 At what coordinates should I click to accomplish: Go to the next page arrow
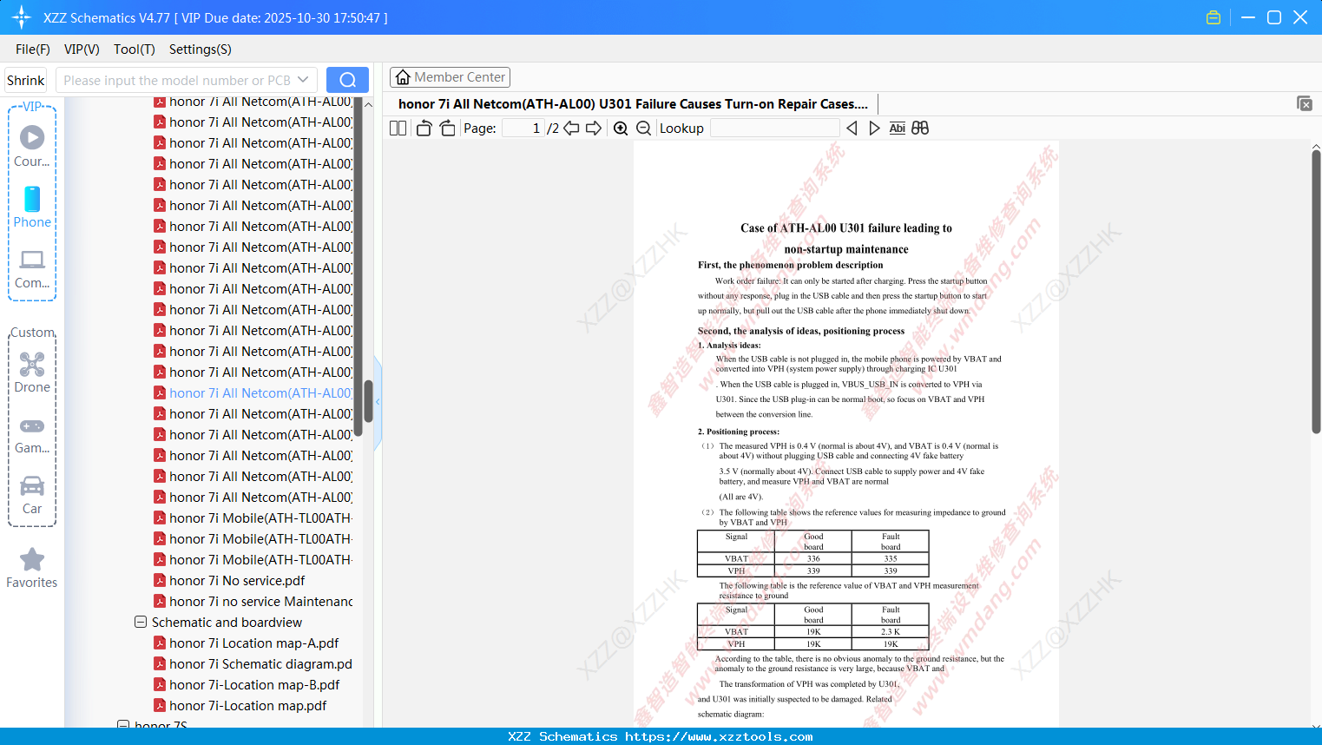[x=594, y=128]
